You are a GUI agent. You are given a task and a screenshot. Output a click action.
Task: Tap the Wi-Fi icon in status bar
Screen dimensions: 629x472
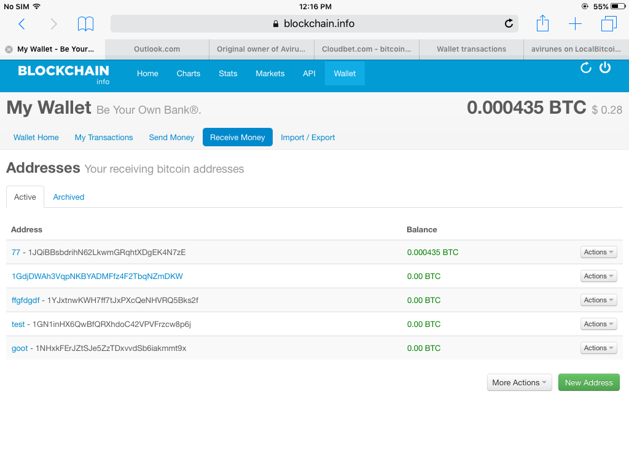[36, 6]
